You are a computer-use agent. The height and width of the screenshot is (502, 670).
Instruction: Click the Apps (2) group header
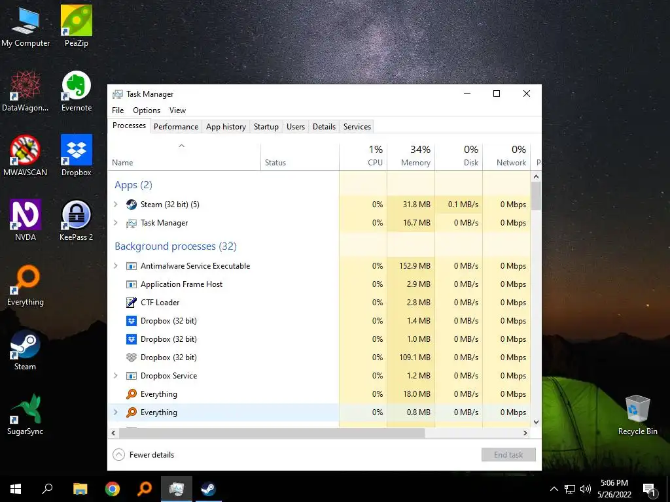pos(133,185)
